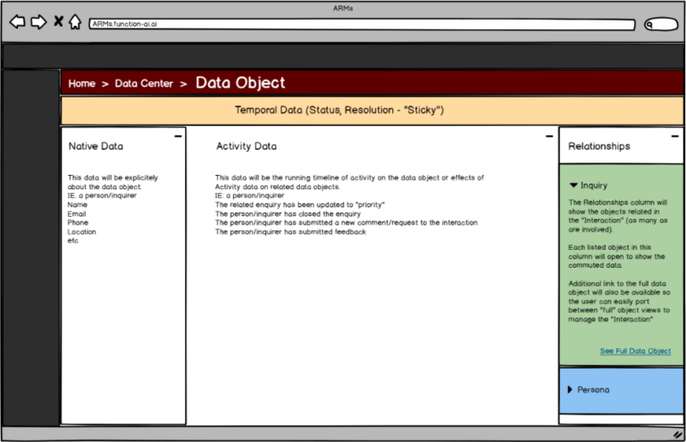Select activity line 'has closed the enquiry'
686x442 pixels.
[x=288, y=213]
